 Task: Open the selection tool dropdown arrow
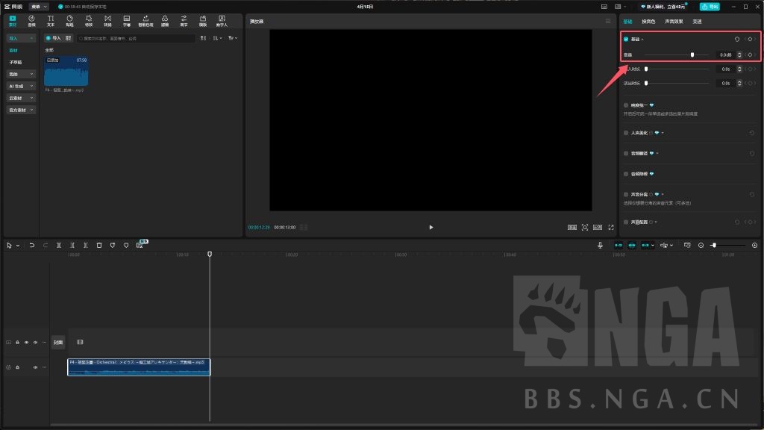click(x=18, y=245)
